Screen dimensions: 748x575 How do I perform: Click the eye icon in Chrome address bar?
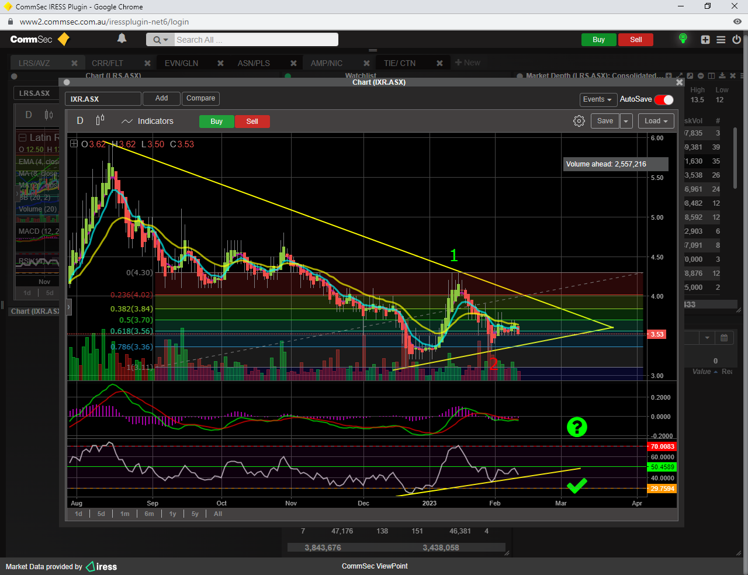[x=737, y=22]
